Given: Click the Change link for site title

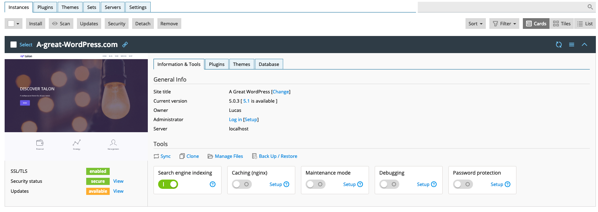Looking at the screenshot, I should coord(281,92).
